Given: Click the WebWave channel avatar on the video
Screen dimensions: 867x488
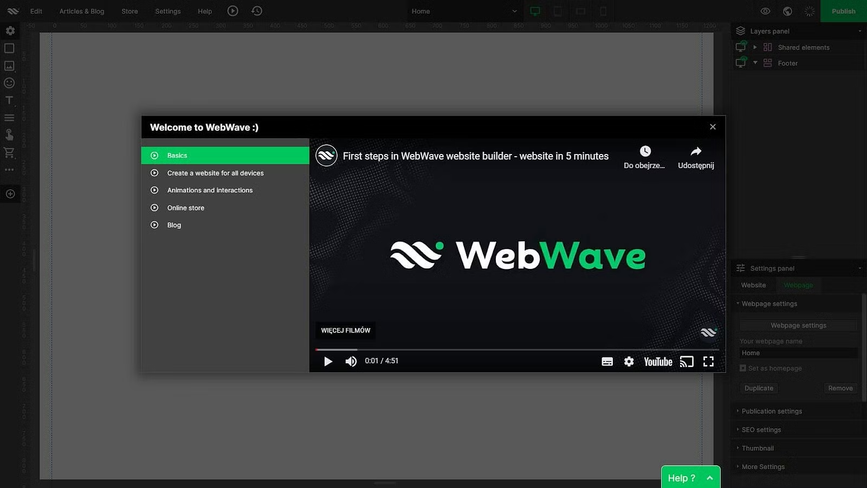Looking at the screenshot, I should point(326,156).
